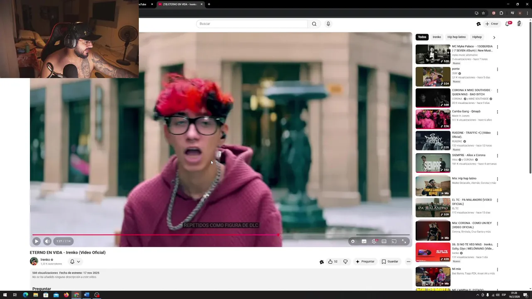
Task: Open EL TC - PA MALANDRO video title
Action: click(x=472, y=202)
